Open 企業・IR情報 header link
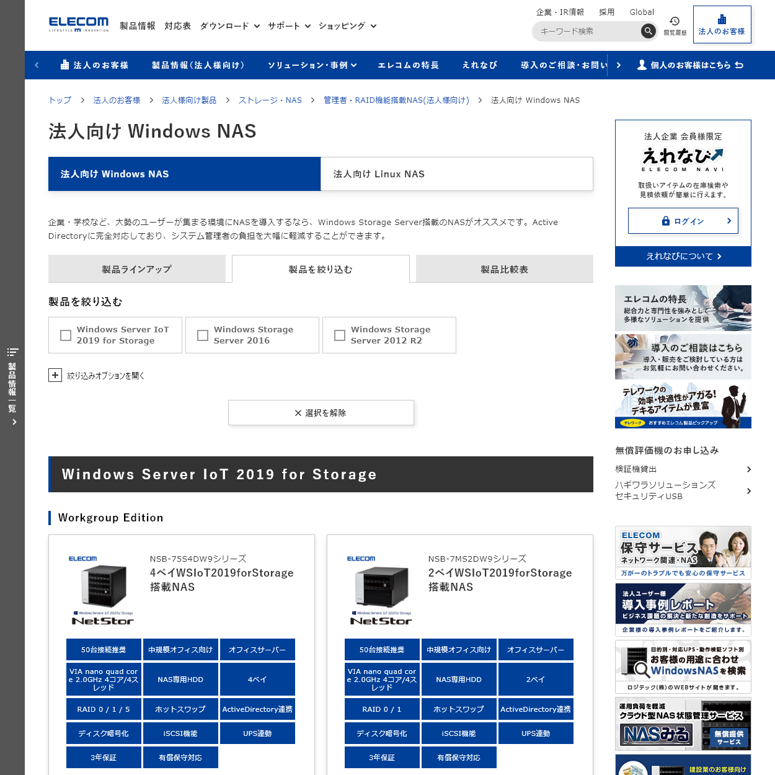 (x=560, y=12)
